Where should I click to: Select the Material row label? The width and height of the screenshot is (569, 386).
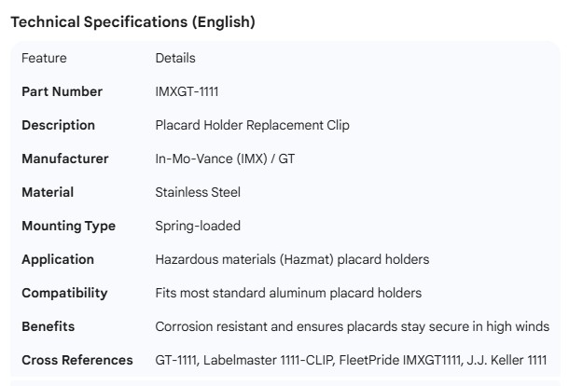pyautogui.click(x=48, y=192)
